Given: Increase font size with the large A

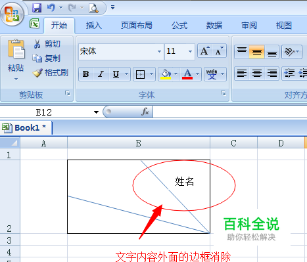Looking at the screenshot, I should pyautogui.click(x=204, y=51).
